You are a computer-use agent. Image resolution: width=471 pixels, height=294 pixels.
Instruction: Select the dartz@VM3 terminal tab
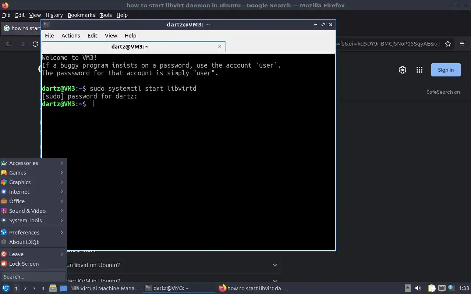(133, 47)
